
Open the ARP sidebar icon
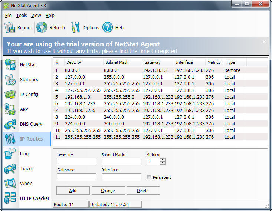tap(10, 109)
